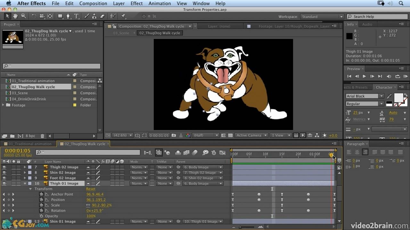Image resolution: width=410 pixels, height=230 pixels.
Task: Create new folder in Project panel
Action: click(12, 136)
